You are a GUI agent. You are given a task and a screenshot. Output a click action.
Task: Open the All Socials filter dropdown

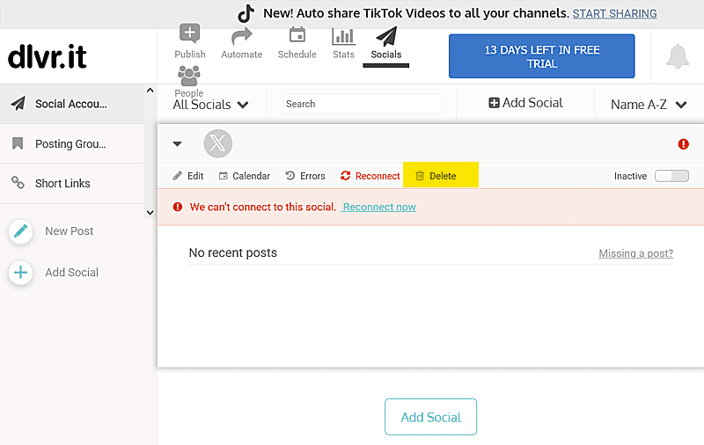pos(210,105)
